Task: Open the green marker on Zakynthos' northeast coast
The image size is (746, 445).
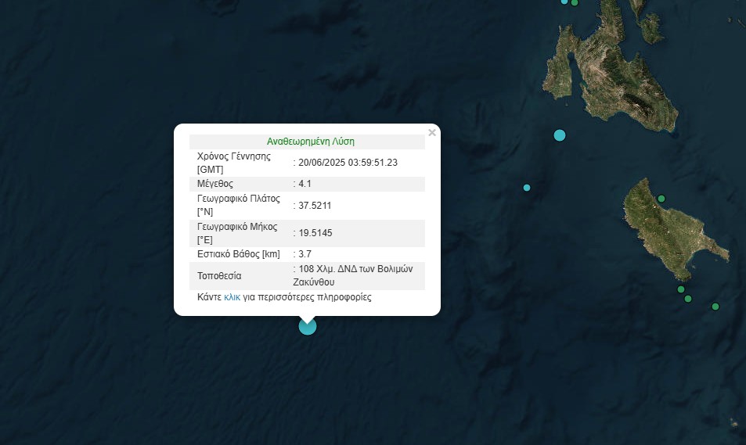Action: pos(661,199)
